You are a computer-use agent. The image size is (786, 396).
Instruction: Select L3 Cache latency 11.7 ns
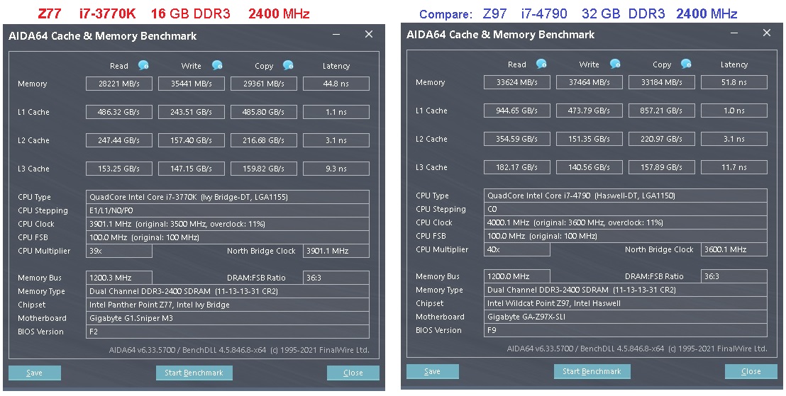pyautogui.click(x=734, y=167)
